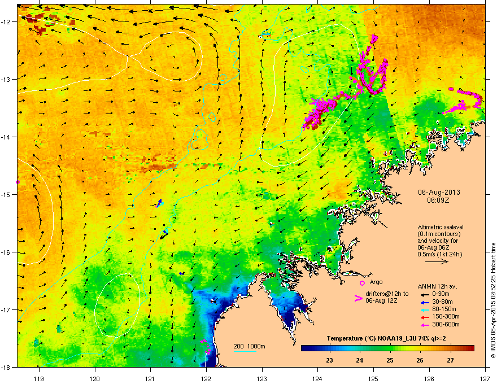
Task: Click the cyan 80-150m ANMN arrow symbol
Action: tap(424, 309)
